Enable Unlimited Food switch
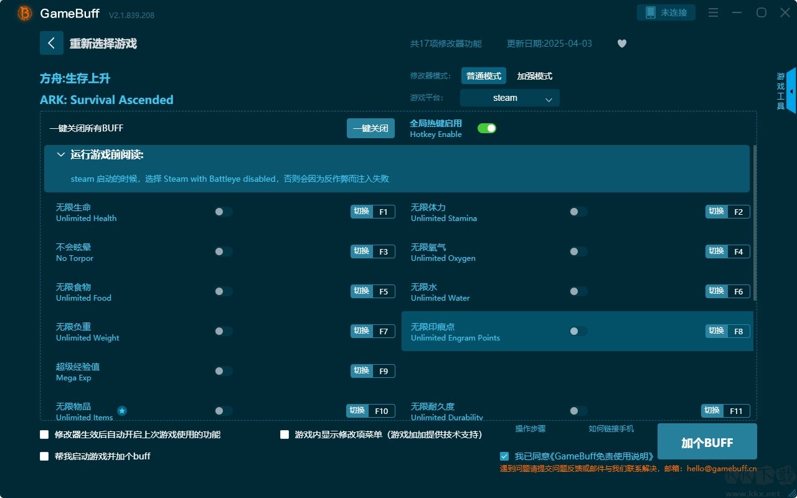The width and height of the screenshot is (797, 498). [x=224, y=291]
